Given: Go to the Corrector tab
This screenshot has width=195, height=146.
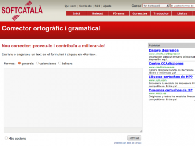Looking at the screenshot, I should (140, 13).
